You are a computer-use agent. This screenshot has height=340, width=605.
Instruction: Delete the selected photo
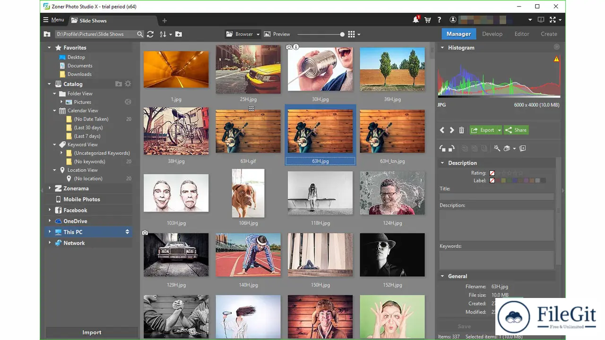(462, 130)
